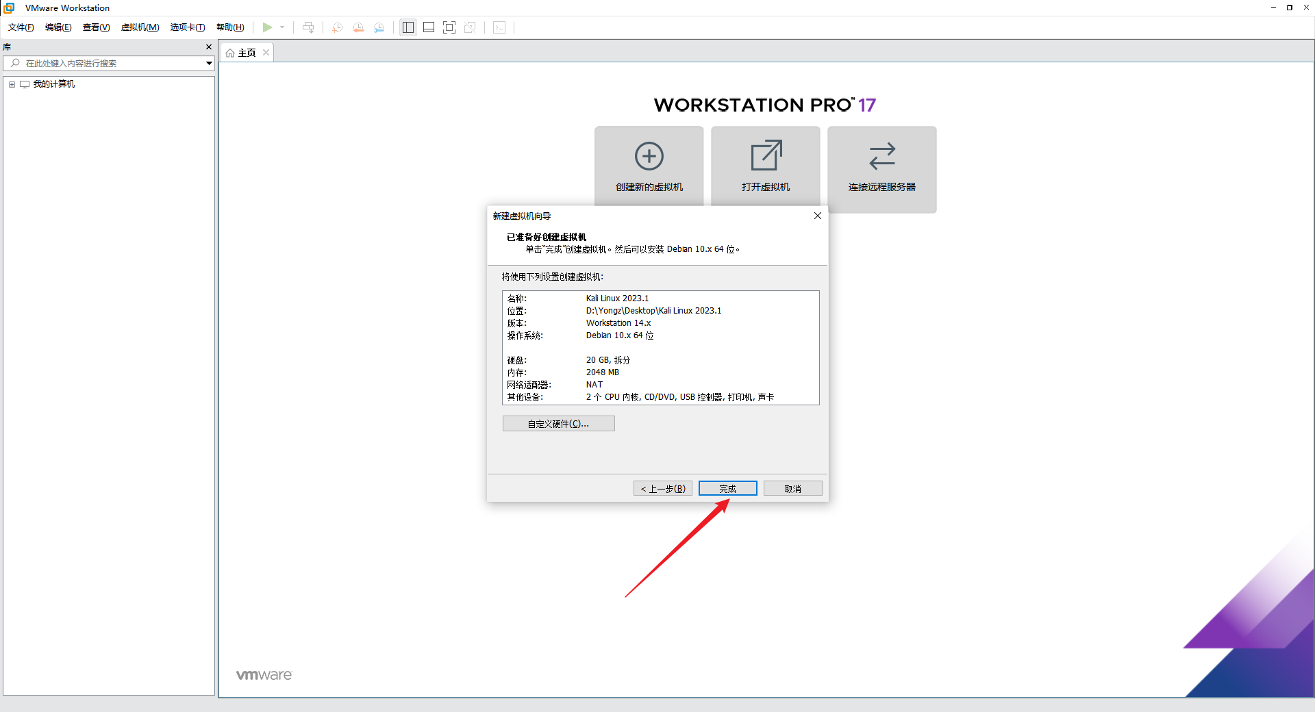Close the 主页 tab
This screenshot has height=712, width=1315.
[x=266, y=53]
